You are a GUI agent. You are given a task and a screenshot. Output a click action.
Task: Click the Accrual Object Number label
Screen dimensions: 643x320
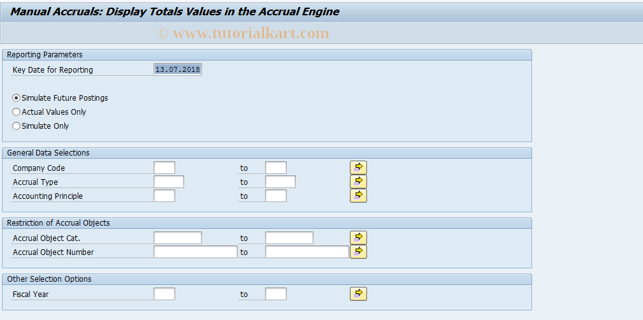54,252
